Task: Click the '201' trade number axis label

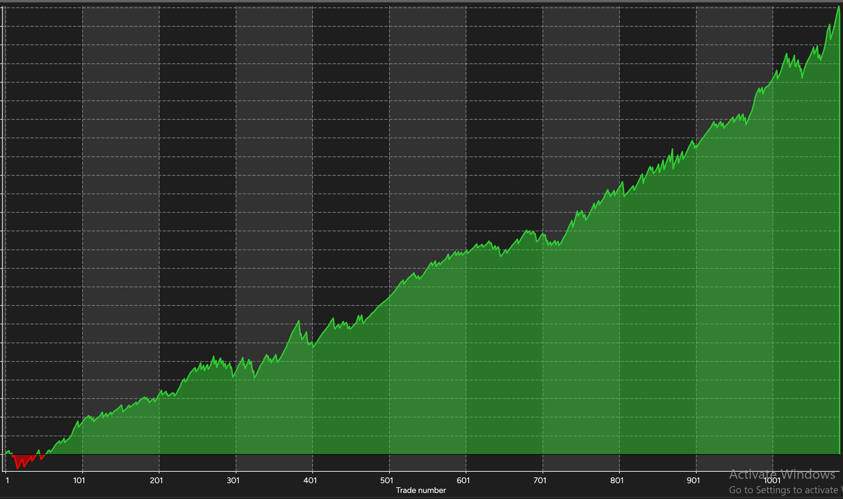Action: (156, 480)
